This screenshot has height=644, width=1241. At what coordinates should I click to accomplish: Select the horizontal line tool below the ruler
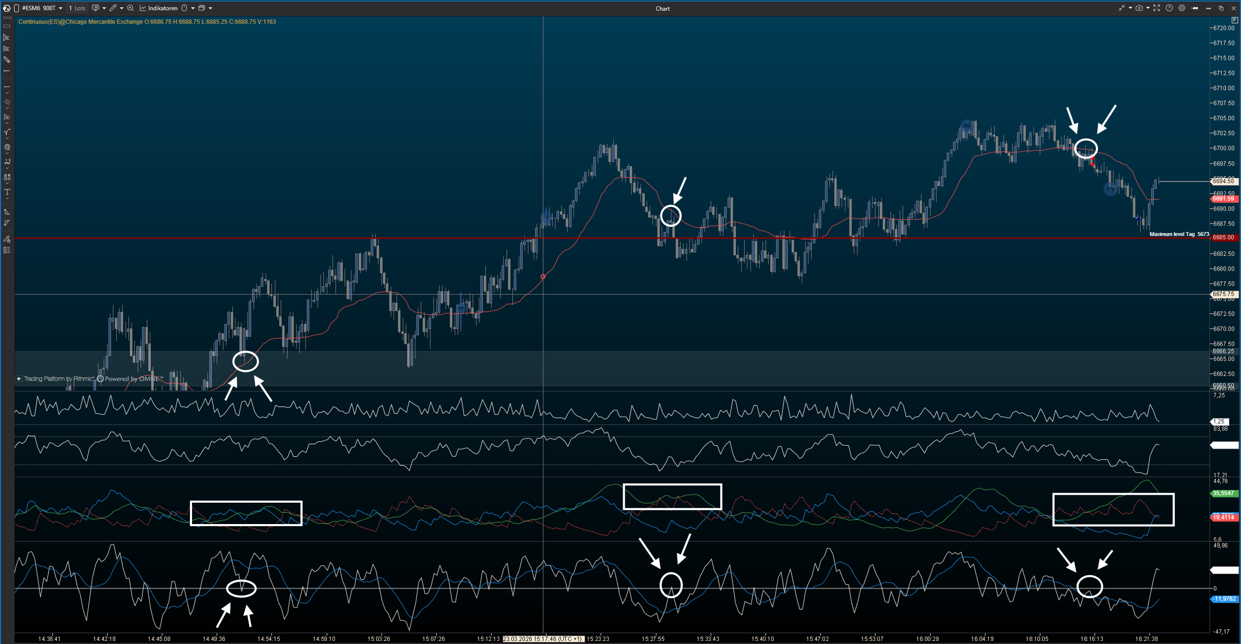pos(7,71)
